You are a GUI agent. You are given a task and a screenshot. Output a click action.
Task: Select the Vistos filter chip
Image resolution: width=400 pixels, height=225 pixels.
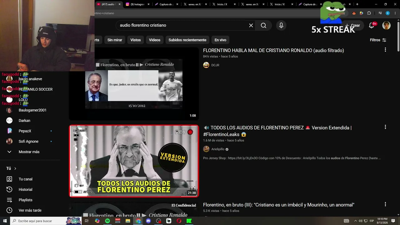pos(136,40)
